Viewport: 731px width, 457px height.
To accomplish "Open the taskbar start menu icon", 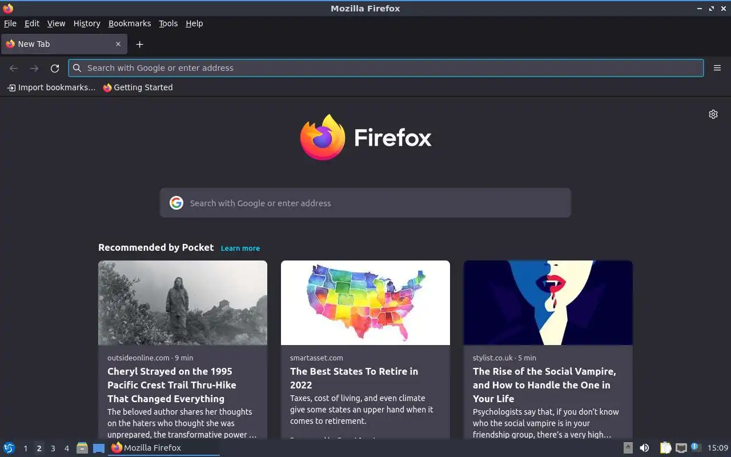I will 9,448.
